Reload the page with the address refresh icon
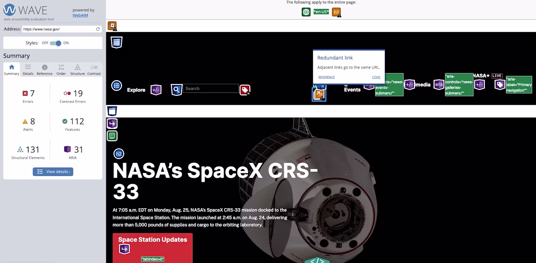This screenshot has height=263, width=536. (x=98, y=29)
